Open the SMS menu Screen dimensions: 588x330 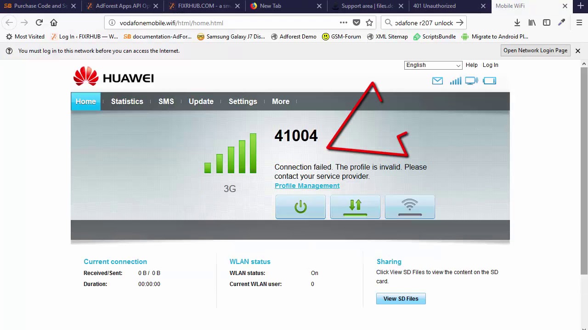pyautogui.click(x=166, y=101)
